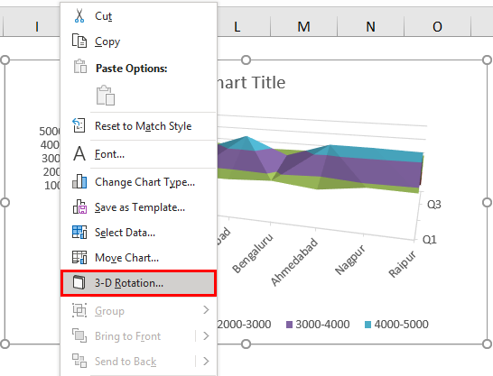Click the Bring to Front icon
The image size is (493, 376).
point(79,335)
